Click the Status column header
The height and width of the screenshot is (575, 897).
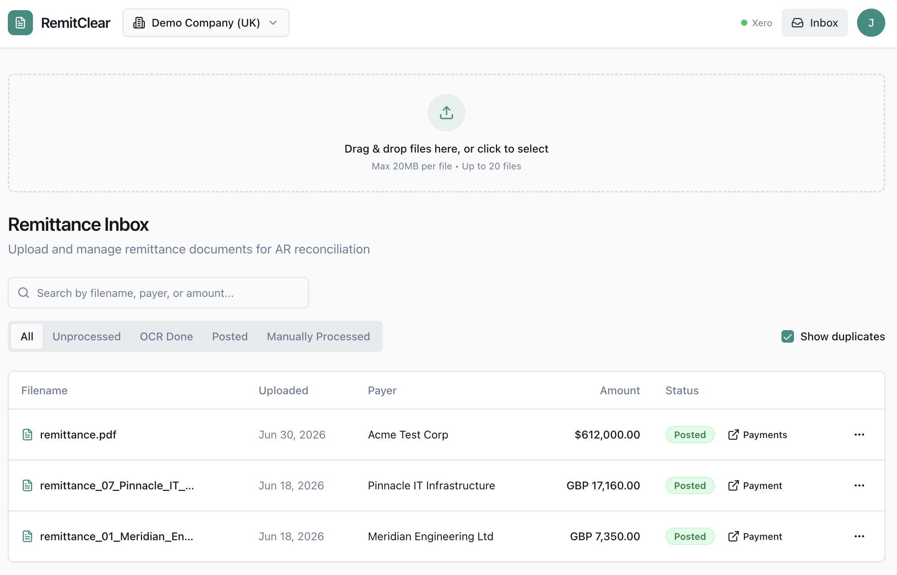(682, 390)
